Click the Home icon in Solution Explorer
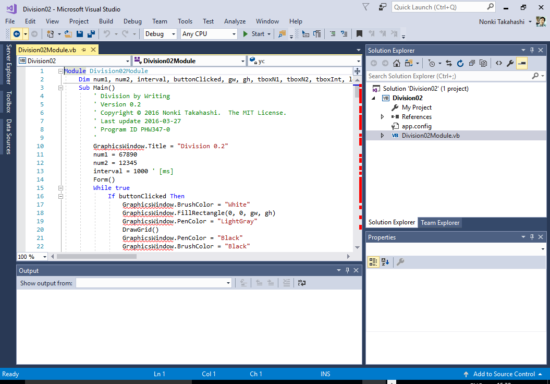 pos(397,63)
